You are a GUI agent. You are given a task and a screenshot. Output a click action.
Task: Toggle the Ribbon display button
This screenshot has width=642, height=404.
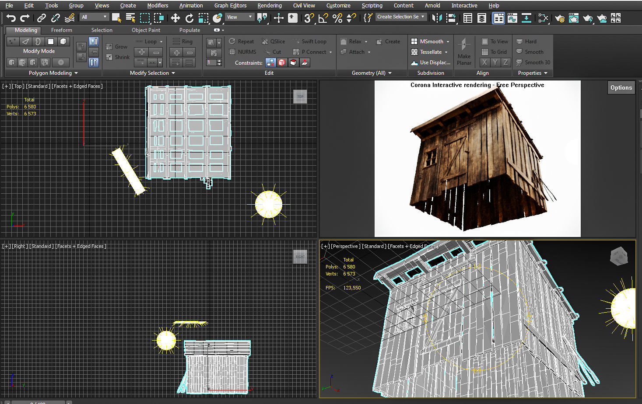498,18
